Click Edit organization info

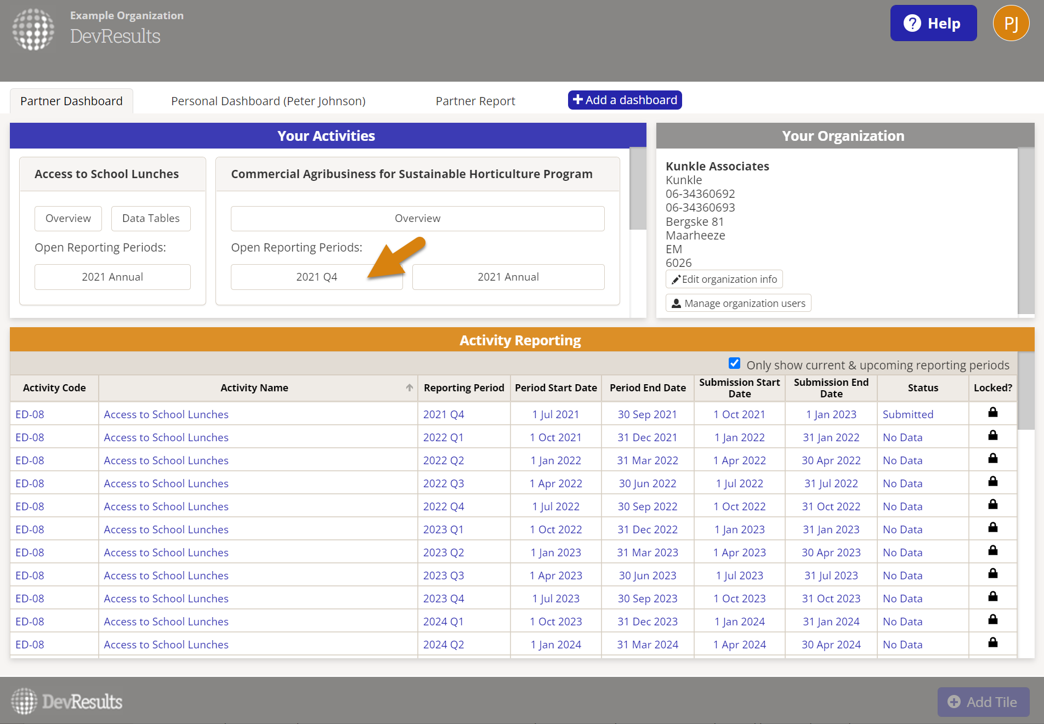pyautogui.click(x=724, y=279)
